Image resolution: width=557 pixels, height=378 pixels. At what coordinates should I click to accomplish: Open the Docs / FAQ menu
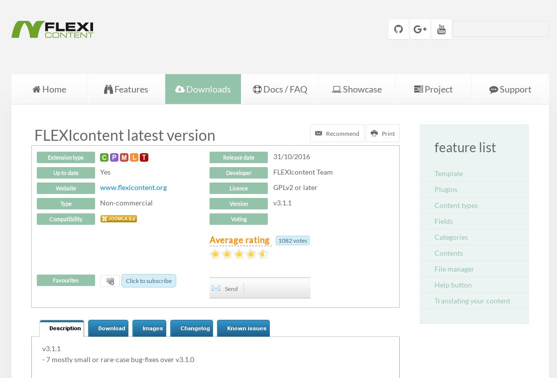280,89
